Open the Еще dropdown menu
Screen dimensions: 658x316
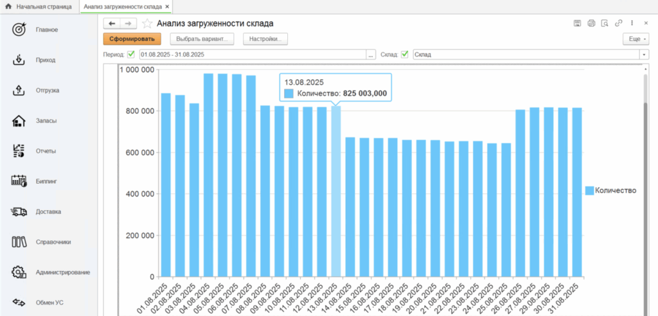pos(636,39)
